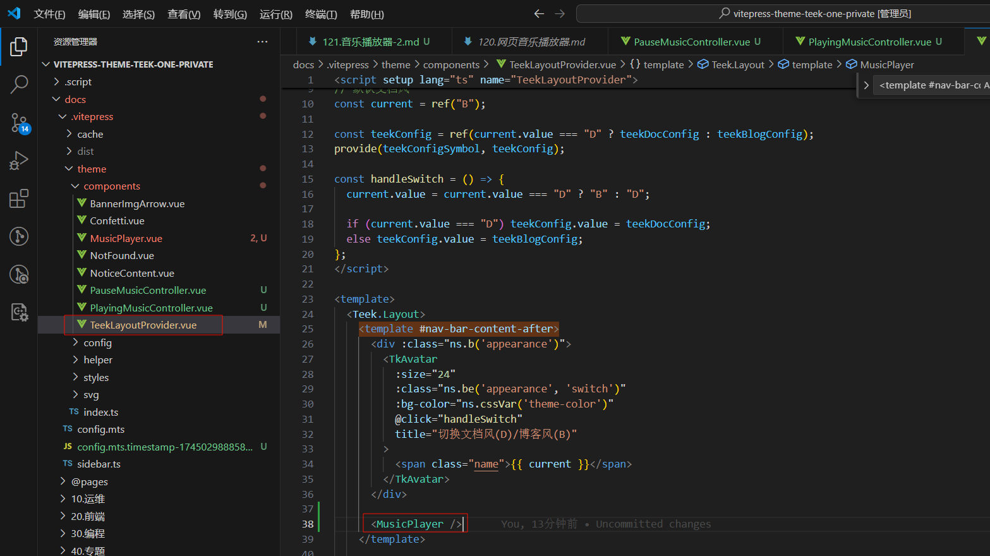Open the 帮助(H) menu
The image size is (990, 556).
click(366, 14)
